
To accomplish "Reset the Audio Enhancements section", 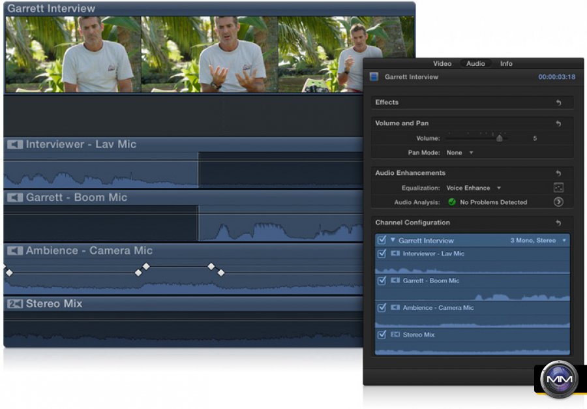I will [558, 173].
